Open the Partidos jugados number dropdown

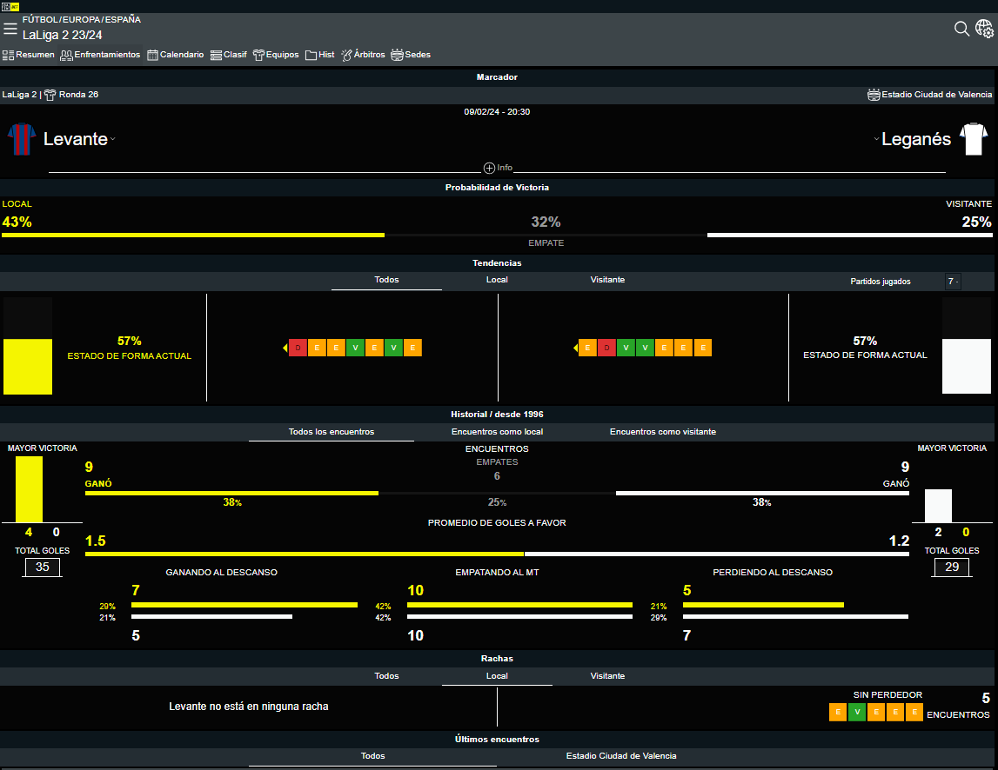tap(955, 282)
